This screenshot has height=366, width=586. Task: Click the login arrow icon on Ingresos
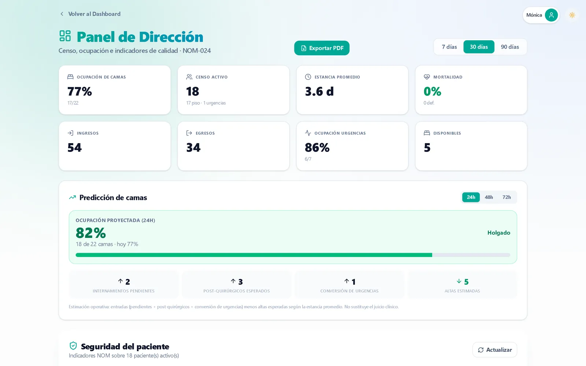tap(70, 133)
